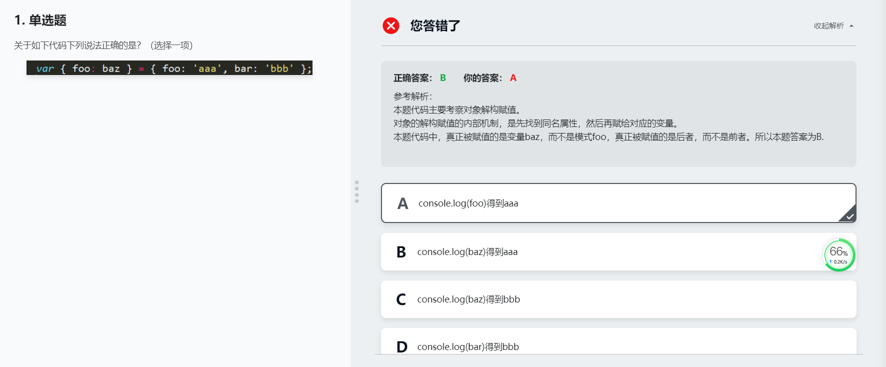
Task: Click the selected checkmark corner on option A
Action: coord(849,216)
